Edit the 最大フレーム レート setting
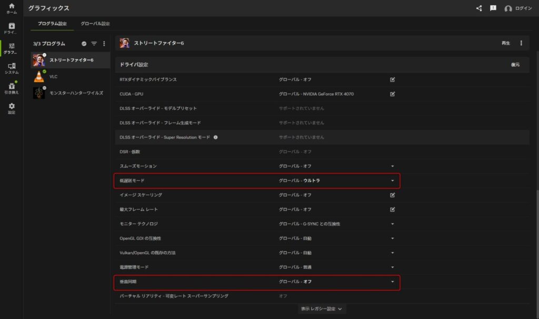 392,209
